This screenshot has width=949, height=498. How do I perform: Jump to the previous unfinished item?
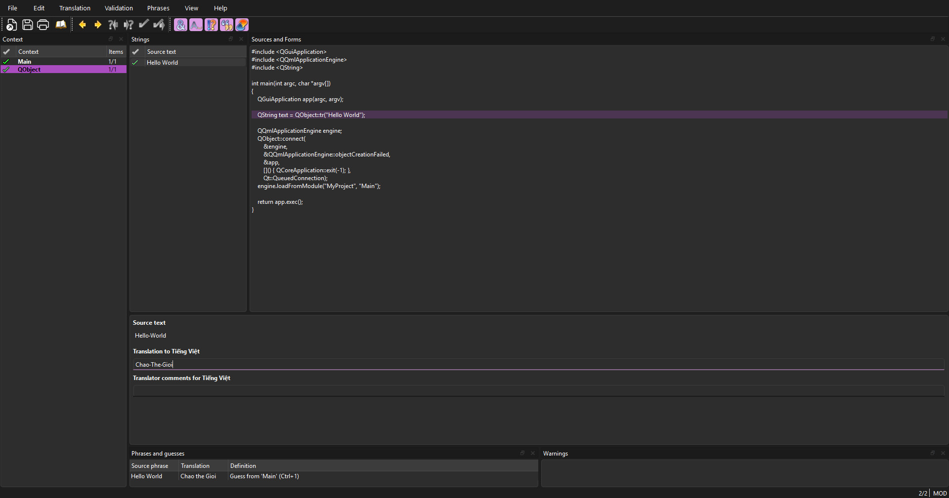pos(113,25)
